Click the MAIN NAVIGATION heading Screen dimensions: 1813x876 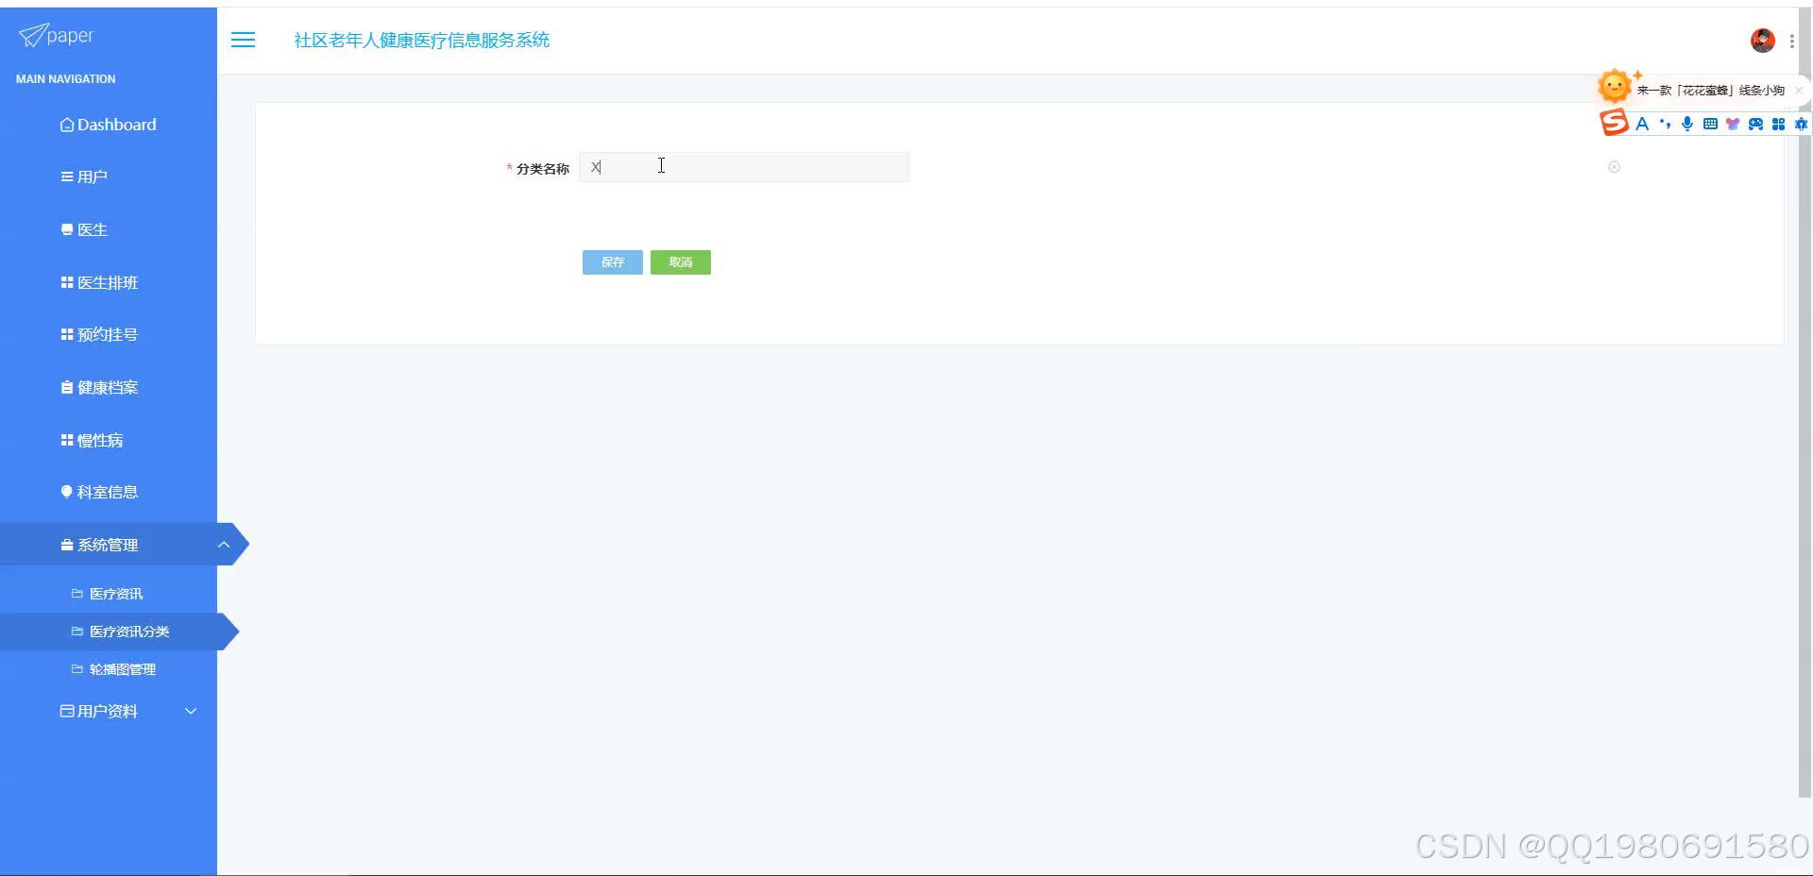point(66,79)
